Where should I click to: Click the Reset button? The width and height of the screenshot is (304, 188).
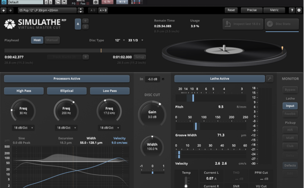[x=231, y=10]
